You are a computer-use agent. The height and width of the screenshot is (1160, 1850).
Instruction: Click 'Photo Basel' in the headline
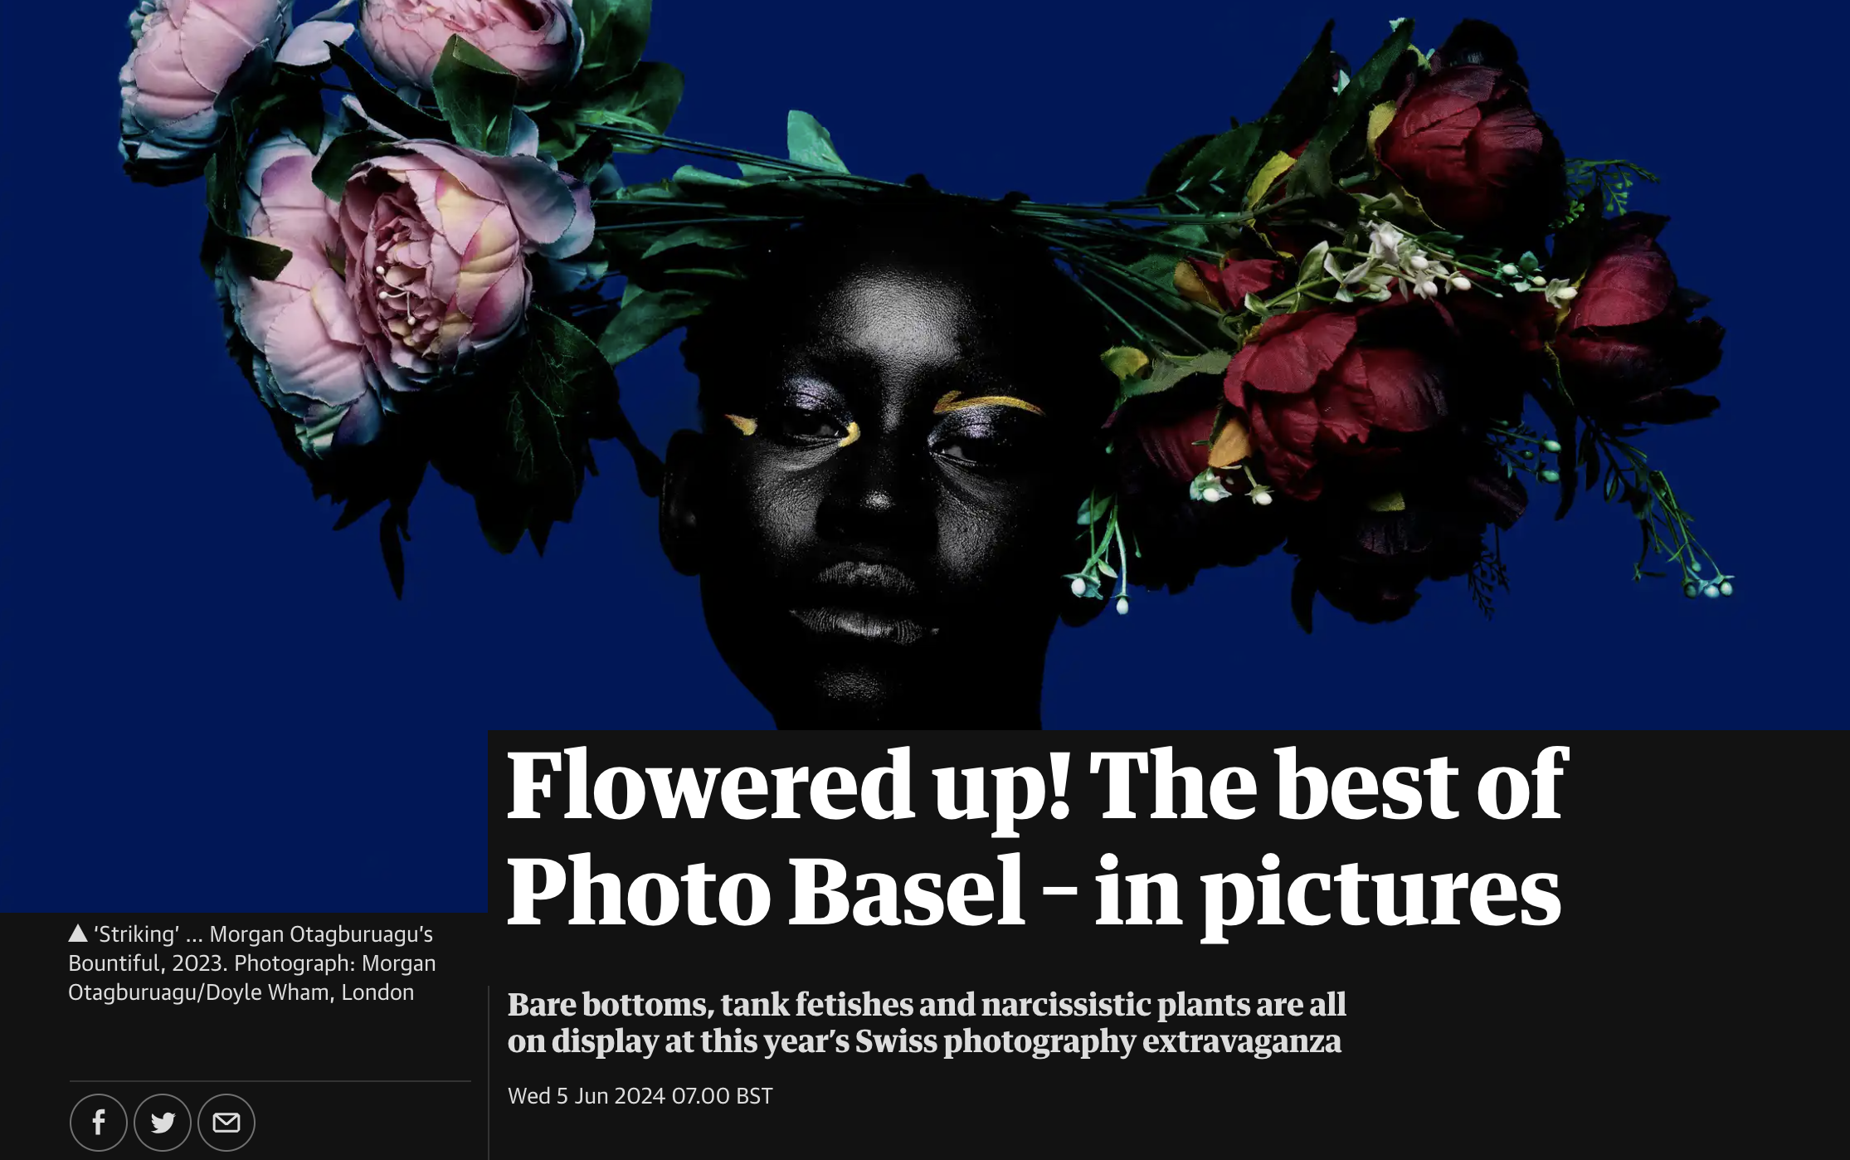(767, 892)
